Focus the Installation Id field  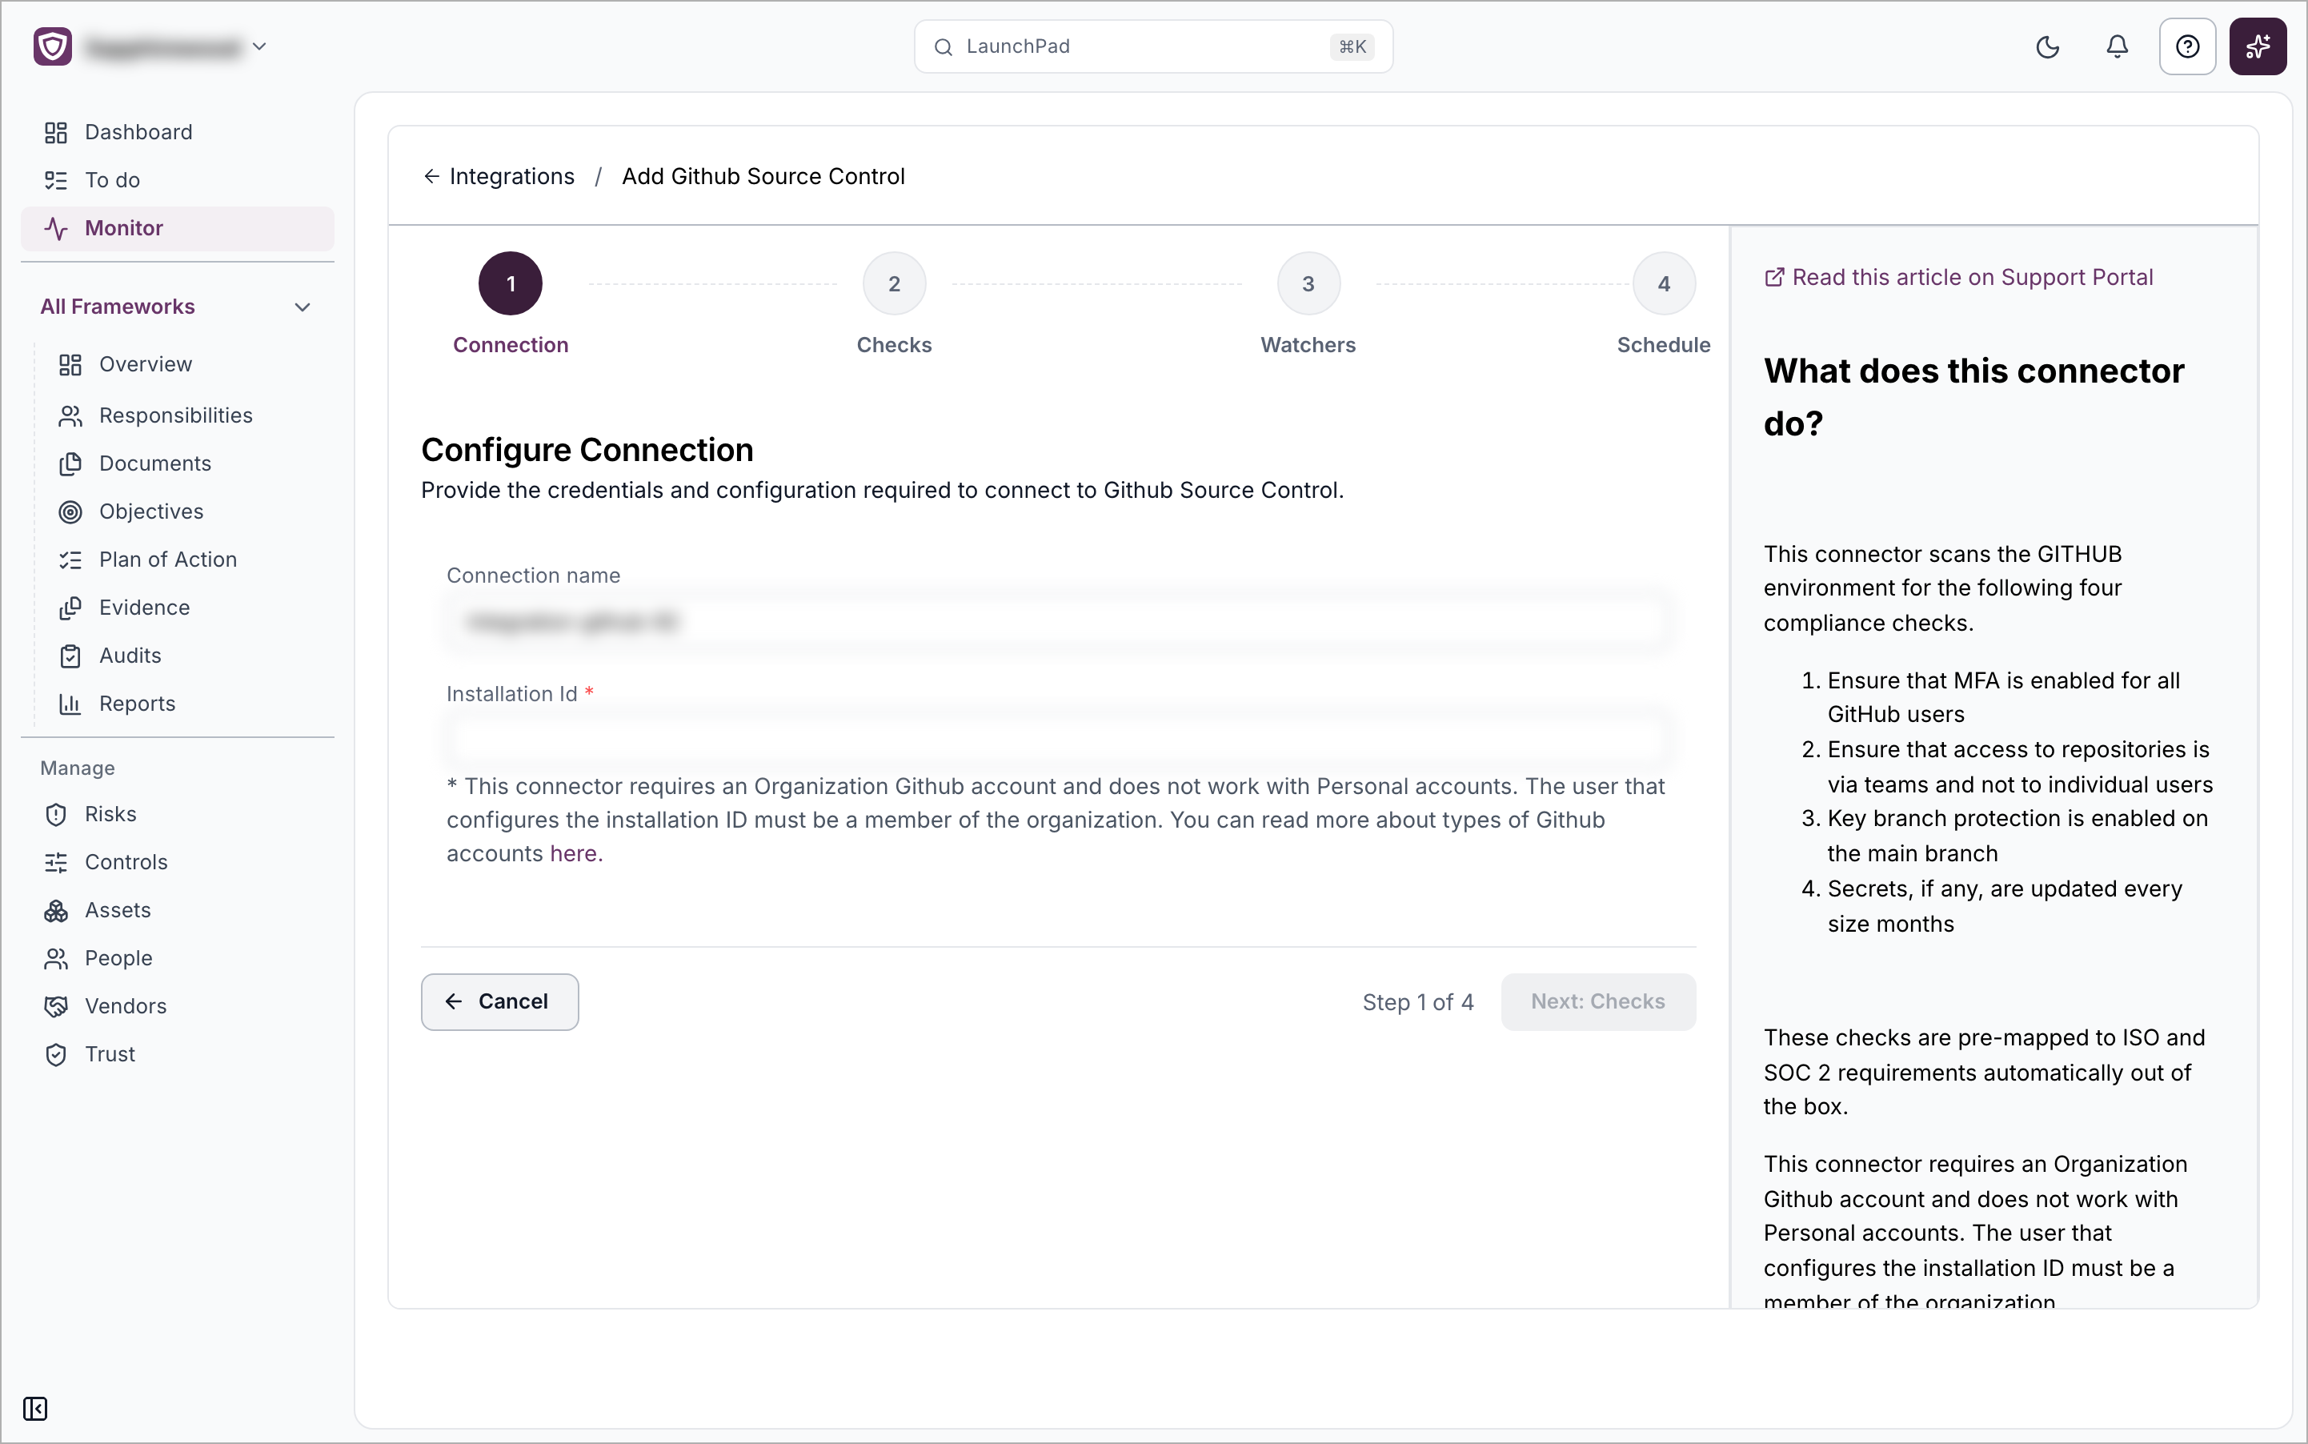pyautogui.click(x=1059, y=739)
